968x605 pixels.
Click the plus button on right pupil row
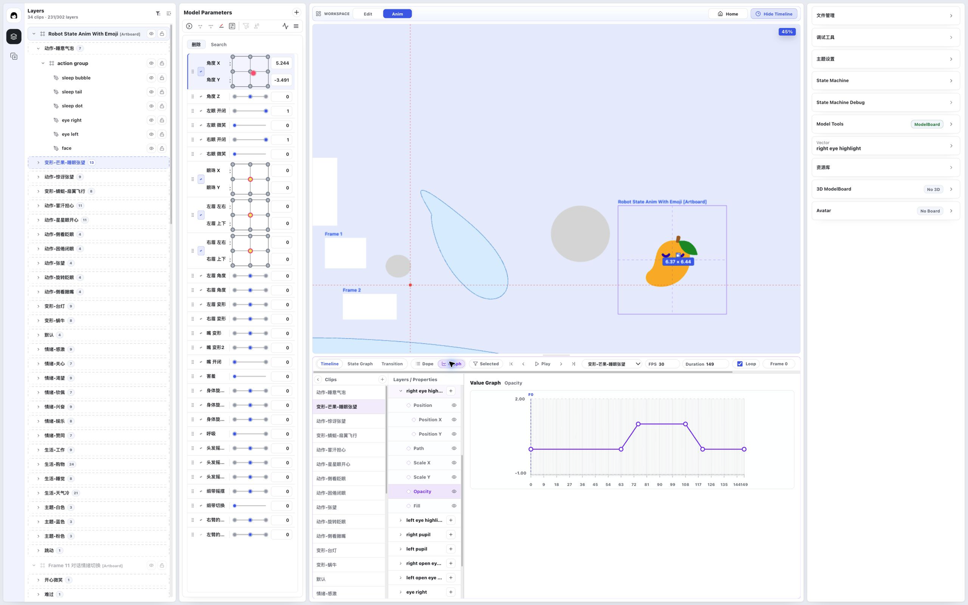coord(451,535)
